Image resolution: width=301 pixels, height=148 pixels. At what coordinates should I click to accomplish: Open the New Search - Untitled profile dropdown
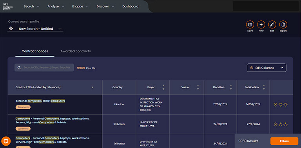[x=36, y=29]
